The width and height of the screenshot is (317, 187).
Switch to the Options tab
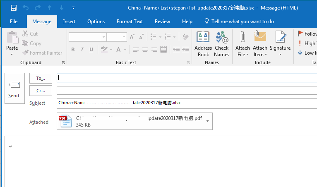96,22
